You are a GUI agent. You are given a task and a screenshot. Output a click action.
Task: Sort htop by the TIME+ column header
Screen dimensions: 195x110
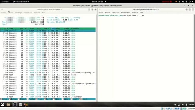click(66, 28)
